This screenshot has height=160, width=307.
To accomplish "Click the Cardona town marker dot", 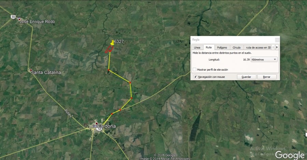I will pos(97,124).
